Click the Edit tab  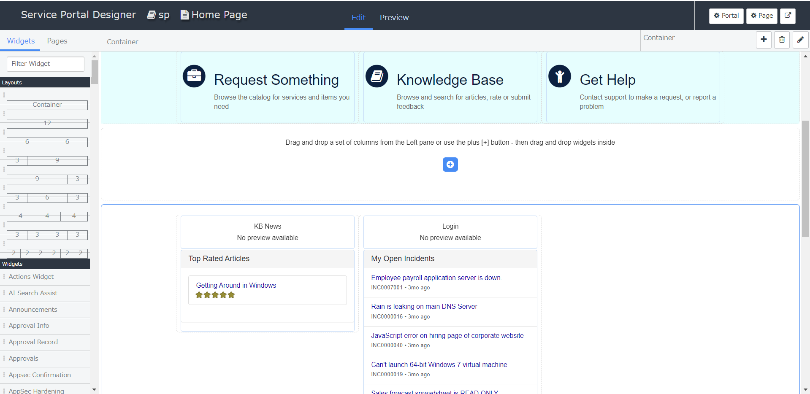click(x=358, y=18)
